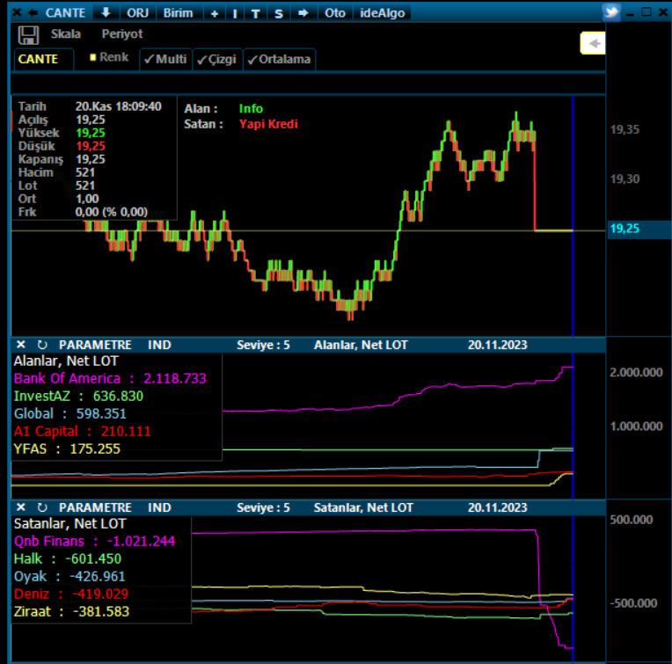Open the Twitter bird icon

click(x=611, y=11)
